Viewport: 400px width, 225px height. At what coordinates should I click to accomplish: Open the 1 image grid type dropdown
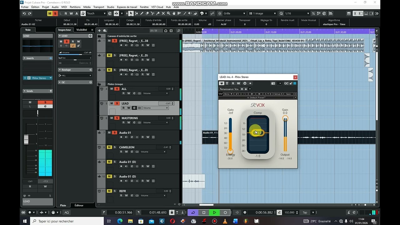click(262, 13)
